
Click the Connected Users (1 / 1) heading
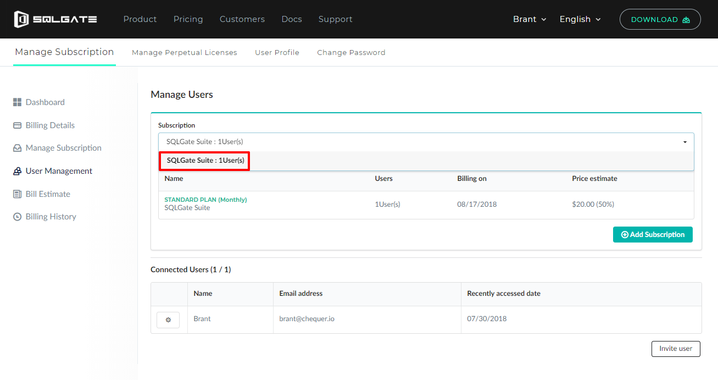(x=191, y=270)
